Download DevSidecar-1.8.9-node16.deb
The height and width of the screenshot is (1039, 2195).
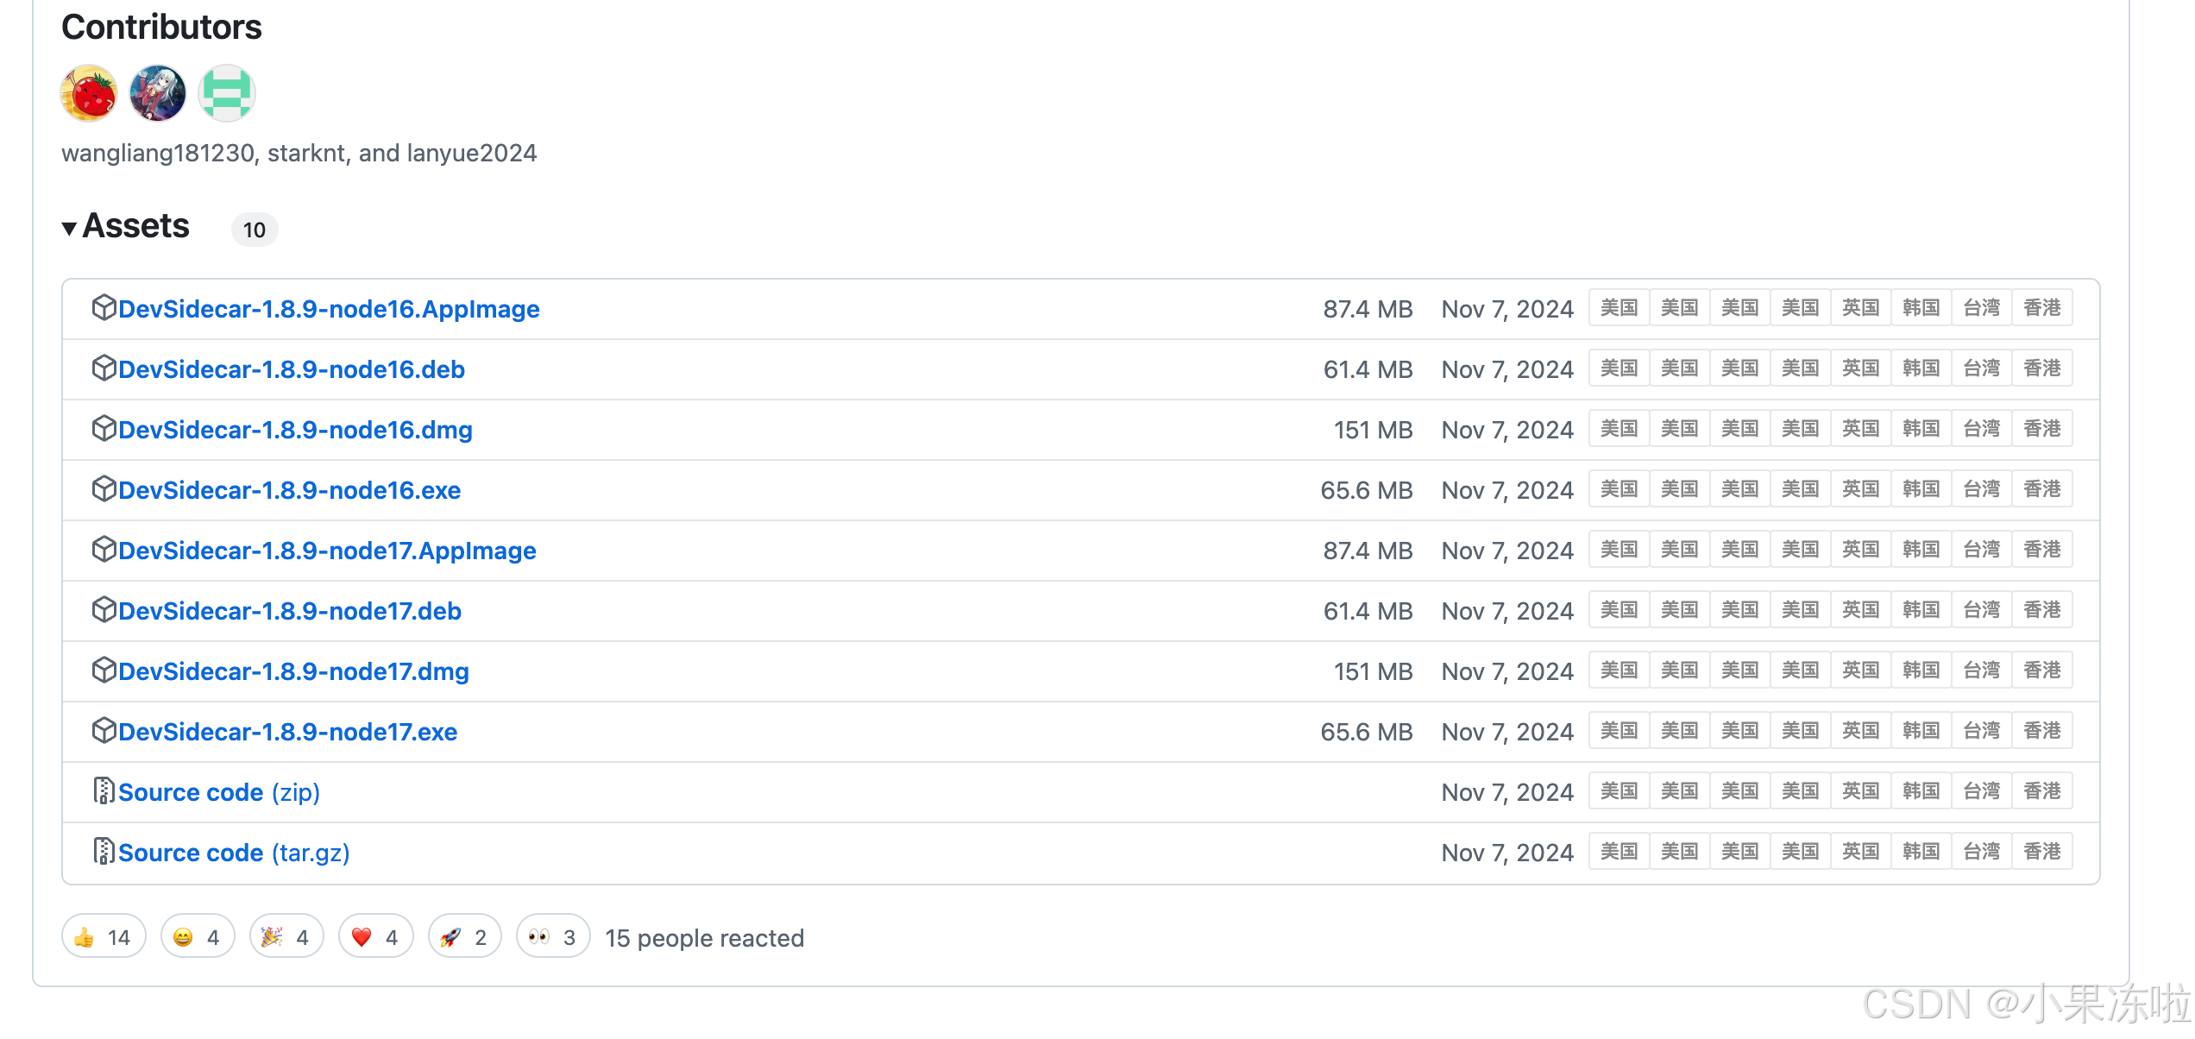pyautogui.click(x=291, y=369)
